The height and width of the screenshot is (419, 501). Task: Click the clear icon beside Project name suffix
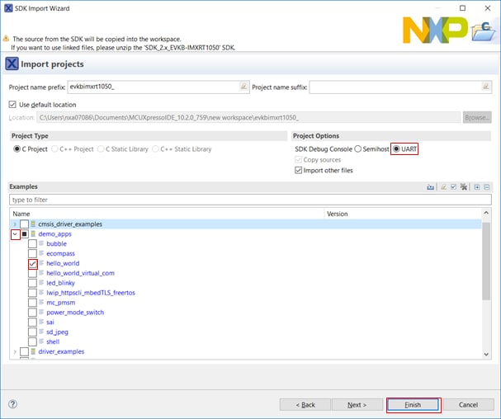(x=485, y=87)
